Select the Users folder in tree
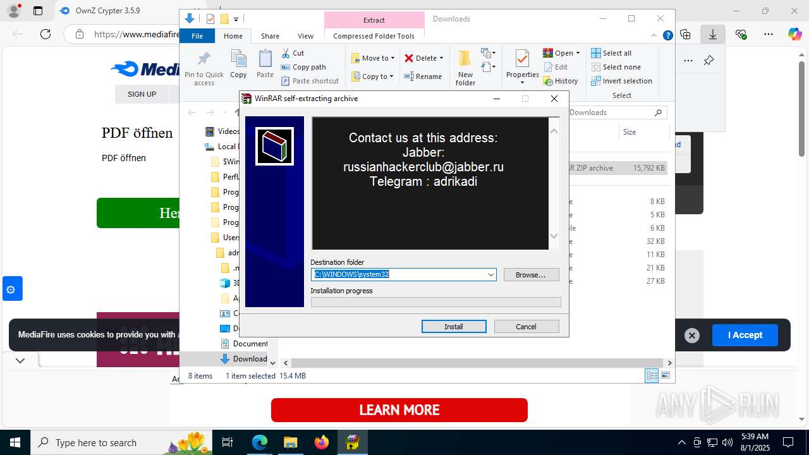The height and width of the screenshot is (455, 809). pos(225,238)
